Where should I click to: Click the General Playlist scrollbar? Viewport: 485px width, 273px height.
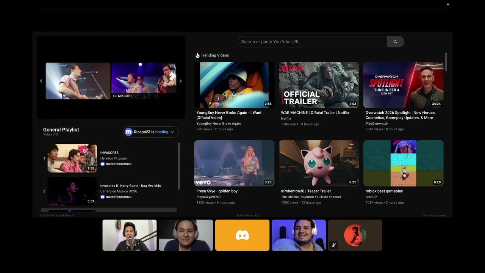pyautogui.click(x=179, y=166)
